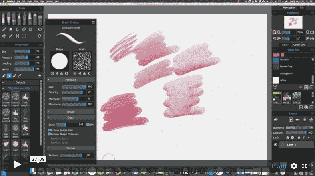The height and width of the screenshot is (176, 315).
Task: Select the round pointed brush preset
Action: tap(6, 115)
